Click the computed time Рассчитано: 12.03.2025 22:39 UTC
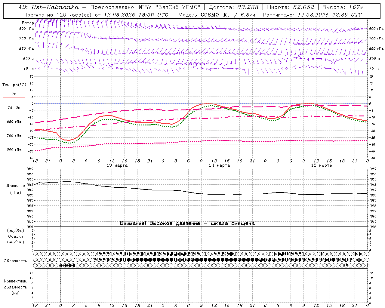 [x=312, y=15]
